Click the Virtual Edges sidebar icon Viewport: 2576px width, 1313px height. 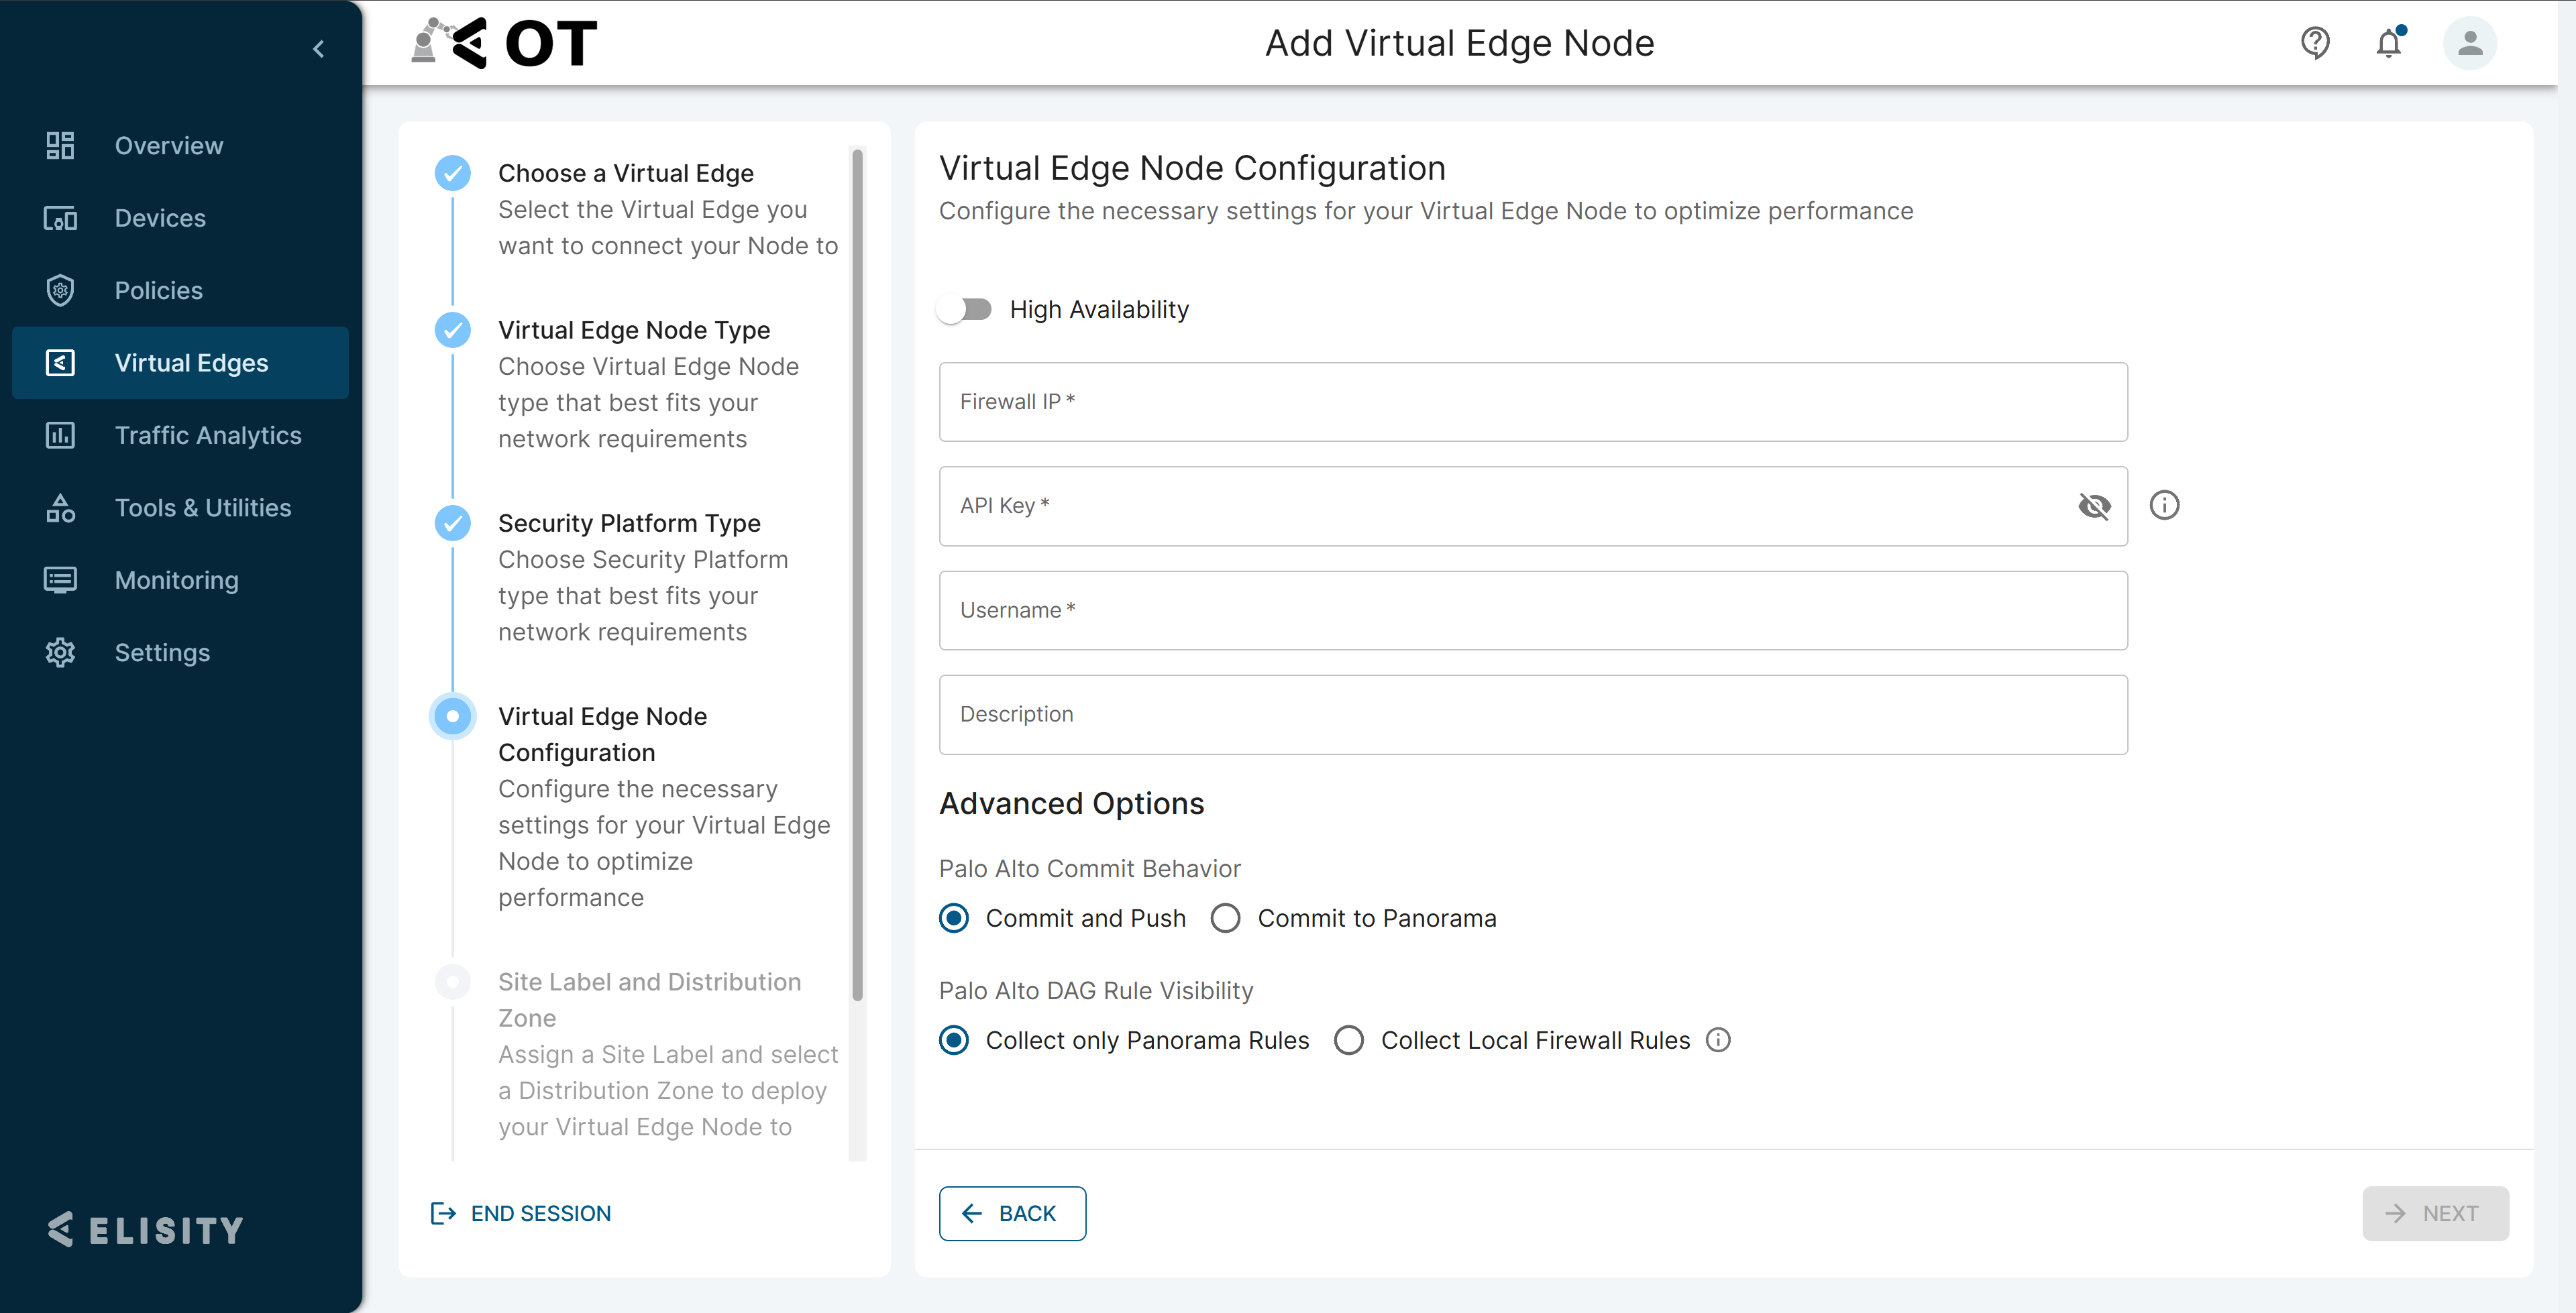pos(60,363)
